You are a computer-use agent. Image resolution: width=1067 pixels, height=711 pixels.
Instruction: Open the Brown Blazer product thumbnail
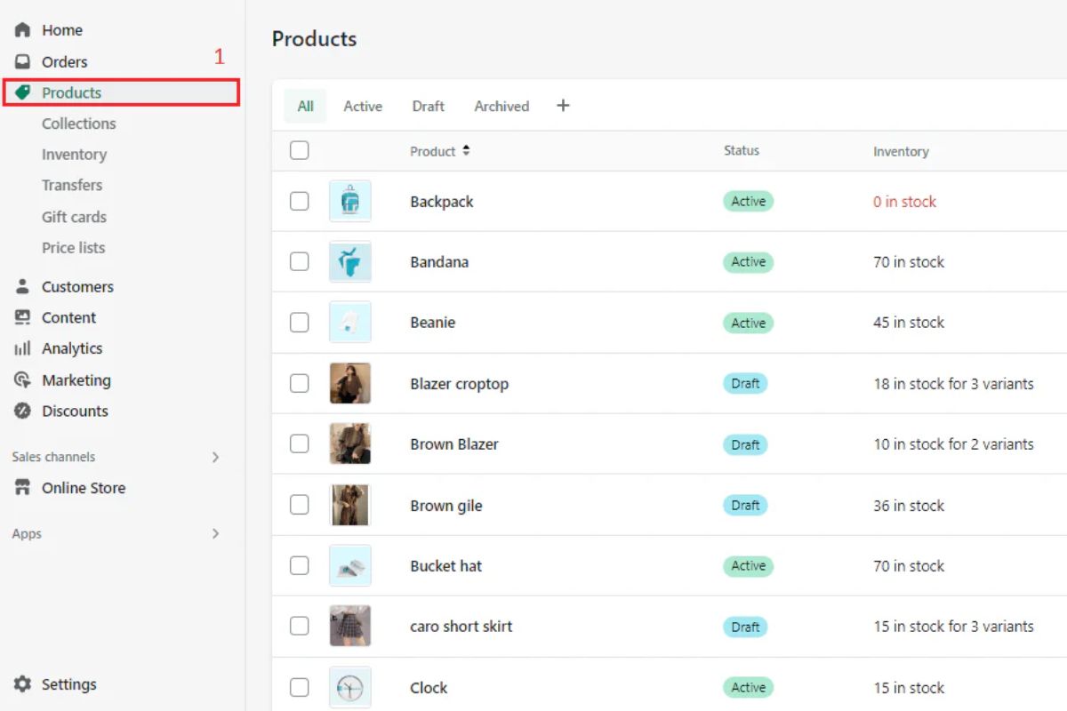coord(349,444)
